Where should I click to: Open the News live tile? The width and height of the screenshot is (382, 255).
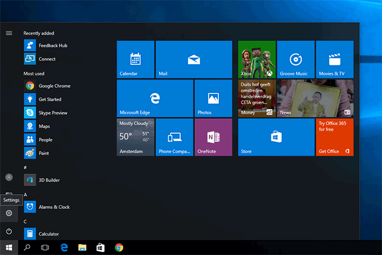tap(315, 98)
